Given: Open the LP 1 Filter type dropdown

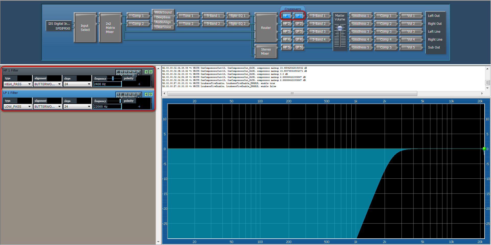Looking at the screenshot, I should pos(18,106).
